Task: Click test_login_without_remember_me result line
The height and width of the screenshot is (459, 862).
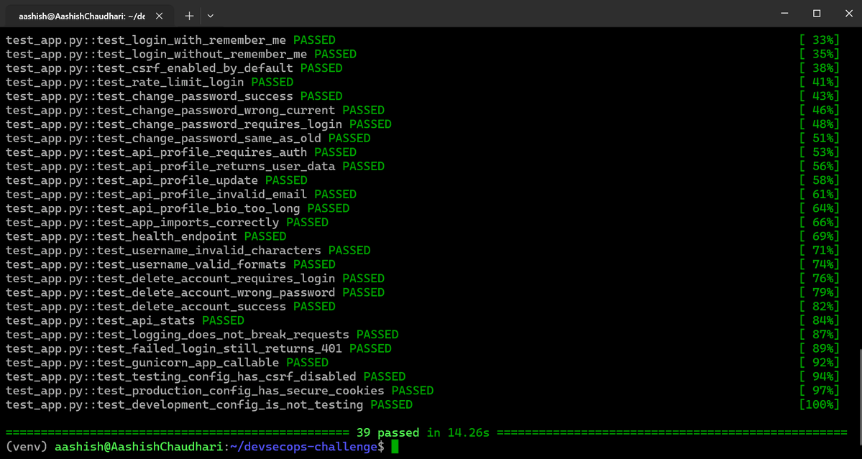Action: coord(181,55)
